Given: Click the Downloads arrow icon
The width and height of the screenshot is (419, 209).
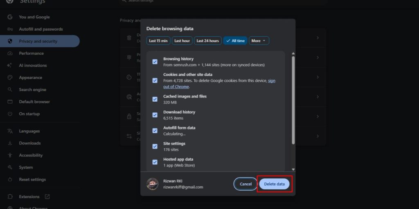Looking at the screenshot, I should [x=10, y=143].
